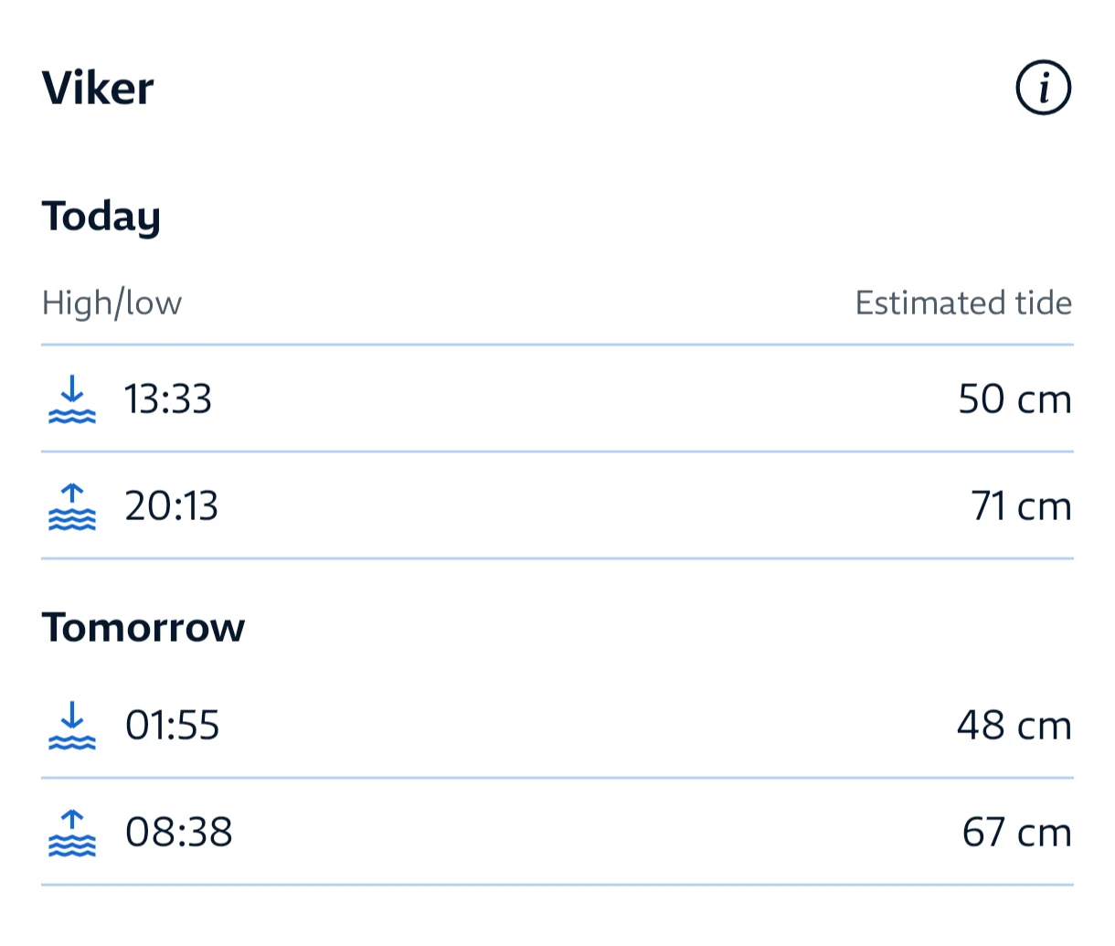Open the info icon next to Viker
Image resolution: width=1115 pixels, height=946 pixels.
[x=1043, y=89]
